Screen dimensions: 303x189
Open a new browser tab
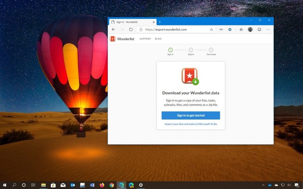[160, 22]
